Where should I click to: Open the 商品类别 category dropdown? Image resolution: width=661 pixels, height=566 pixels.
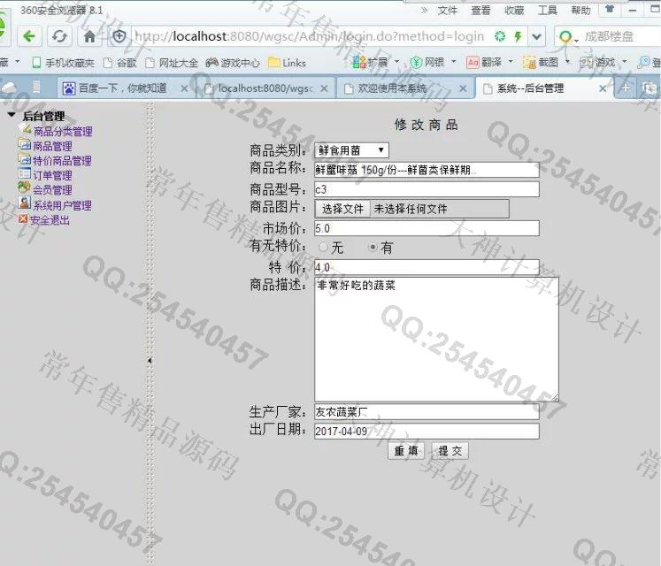(x=350, y=151)
